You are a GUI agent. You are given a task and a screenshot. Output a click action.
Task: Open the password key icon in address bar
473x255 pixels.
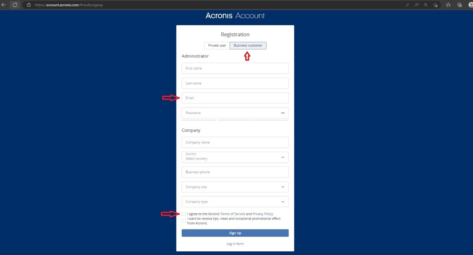pos(407,5)
